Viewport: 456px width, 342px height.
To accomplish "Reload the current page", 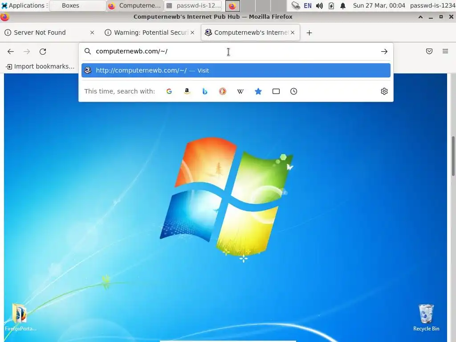I will (43, 52).
